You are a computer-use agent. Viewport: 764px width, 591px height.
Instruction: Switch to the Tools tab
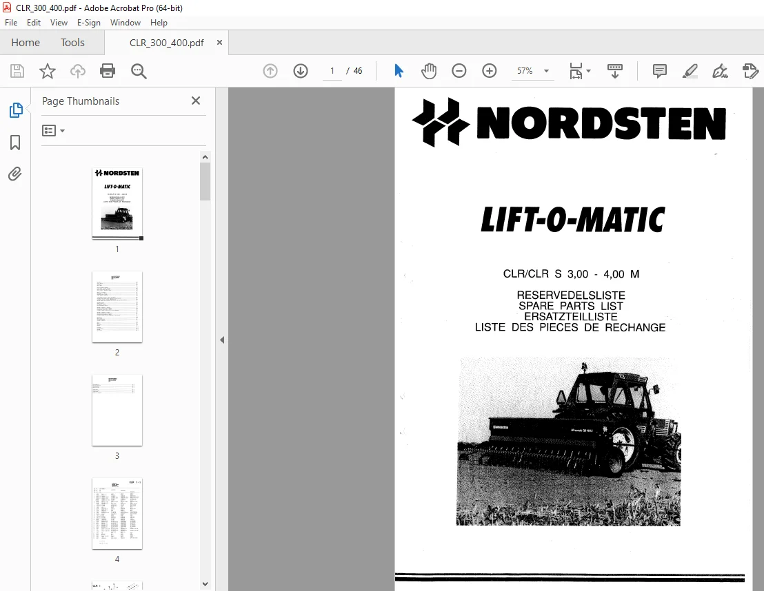[72, 42]
